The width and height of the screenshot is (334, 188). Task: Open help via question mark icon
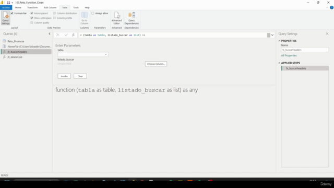[332, 7]
